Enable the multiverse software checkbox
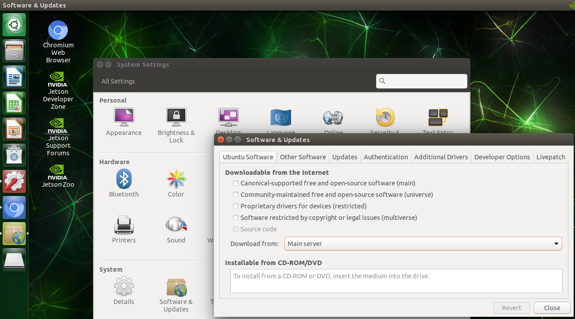 point(236,218)
